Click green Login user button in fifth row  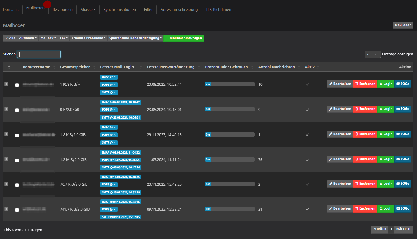(386, 184)
